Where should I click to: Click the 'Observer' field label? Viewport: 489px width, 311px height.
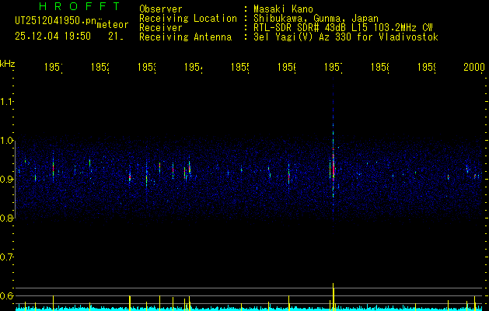161,9
